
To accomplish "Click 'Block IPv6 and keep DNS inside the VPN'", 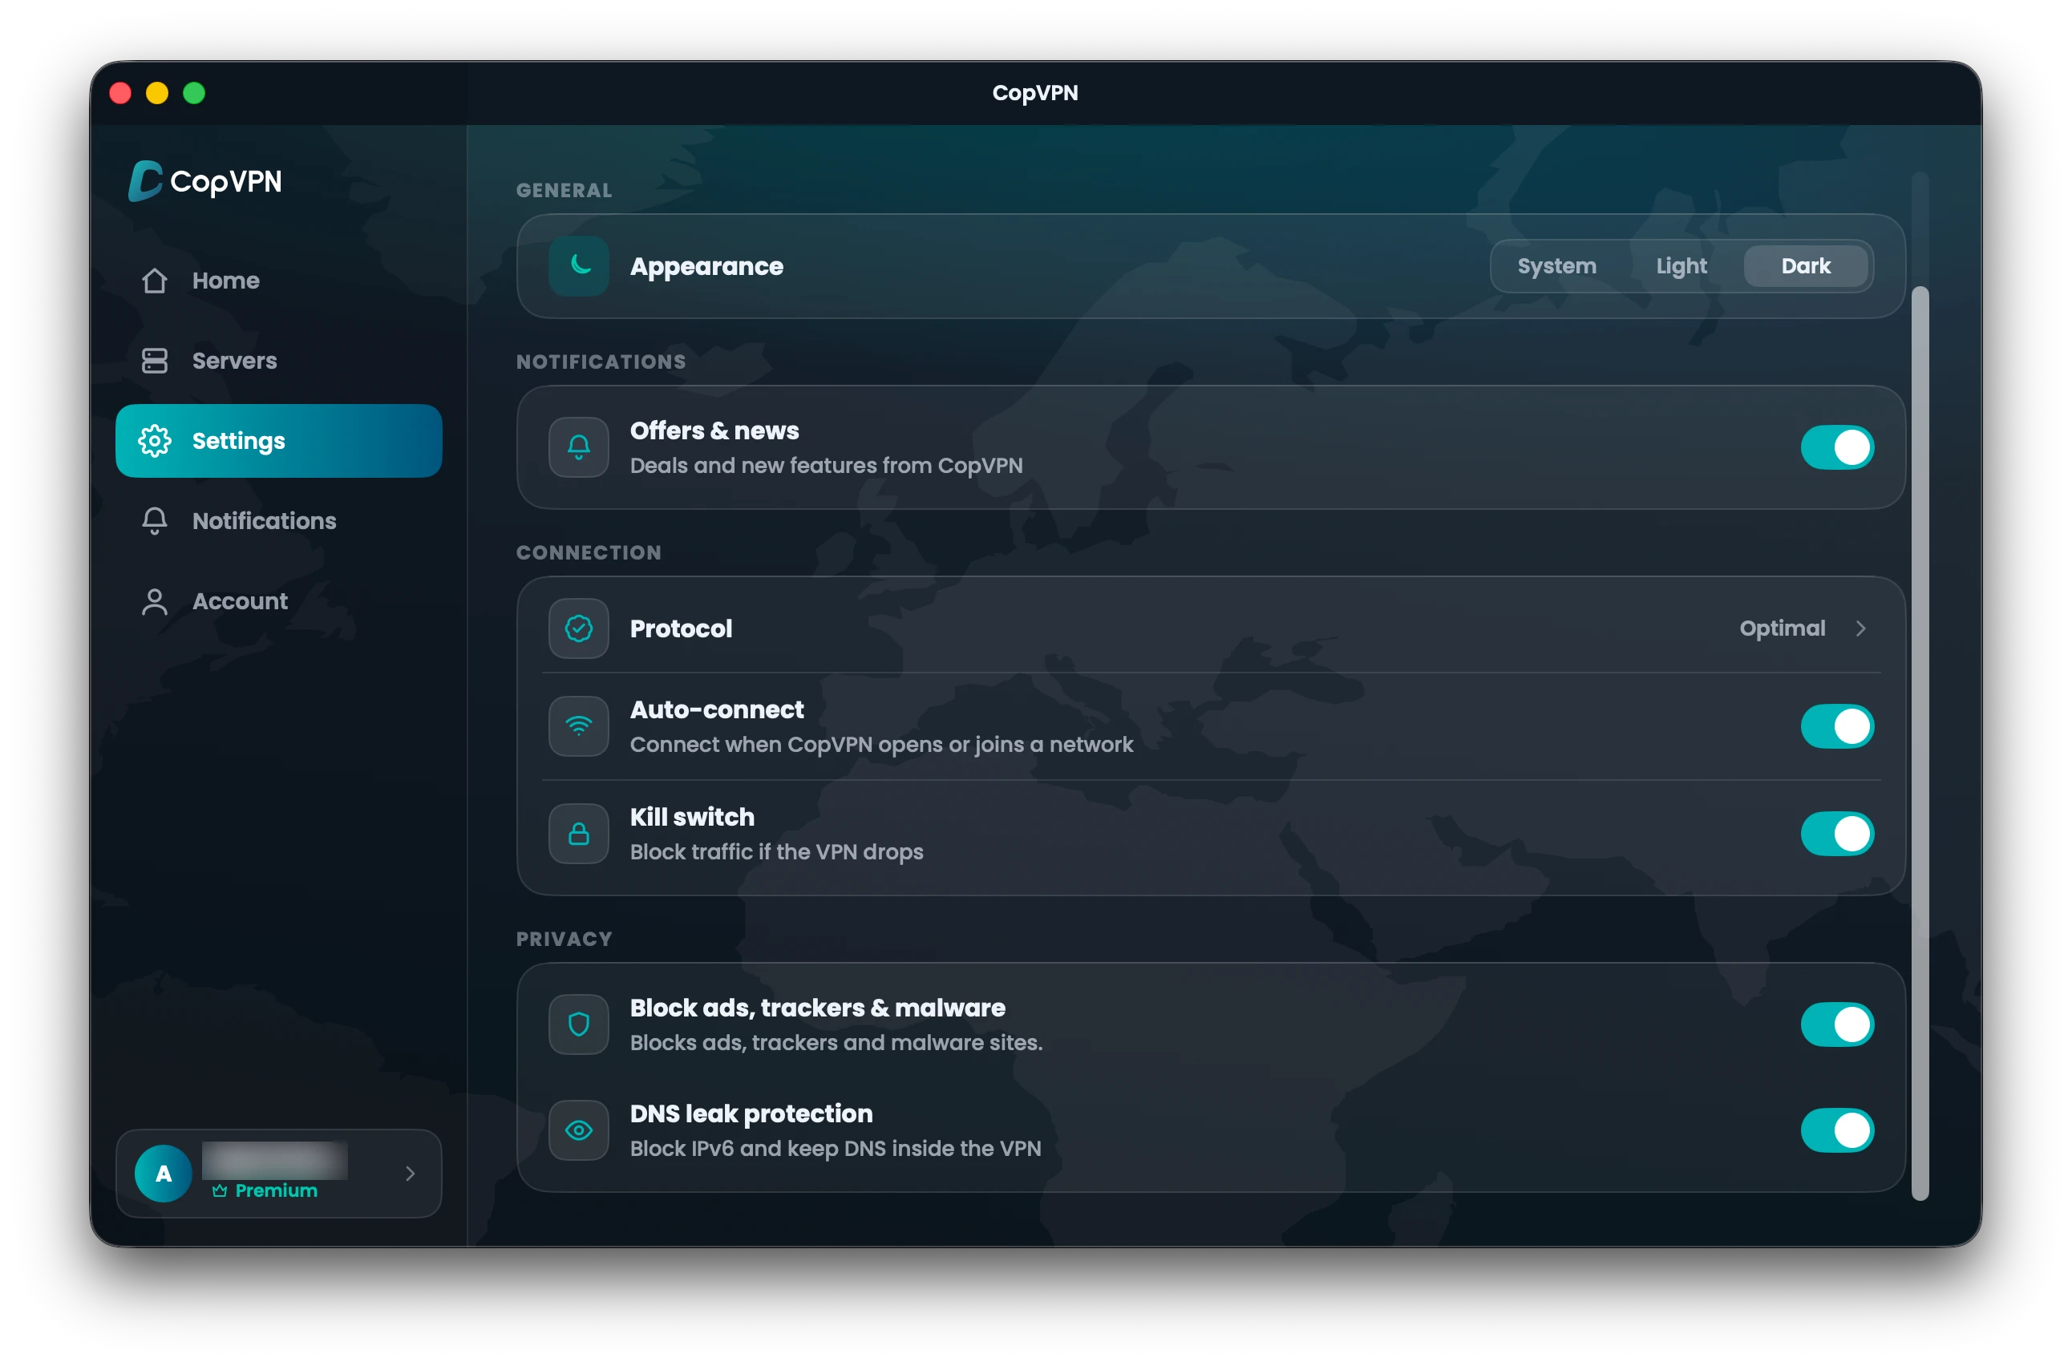I will click(x=836, y=1149).
